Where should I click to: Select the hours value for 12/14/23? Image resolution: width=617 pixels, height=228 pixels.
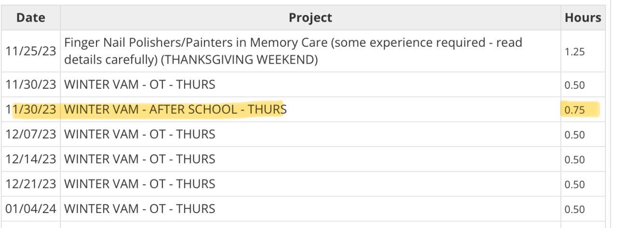coord(575,160)
